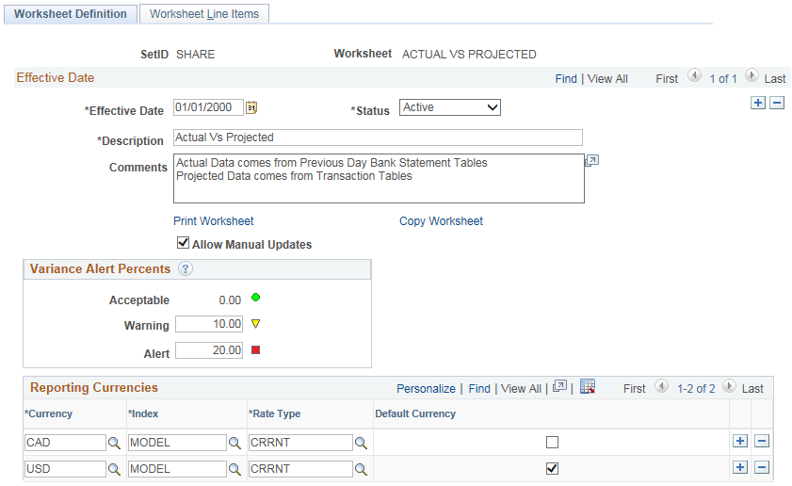Sort by the Currency column header
Image resolution: width=792 pixels, height=486 pixels.
(48, 413)
